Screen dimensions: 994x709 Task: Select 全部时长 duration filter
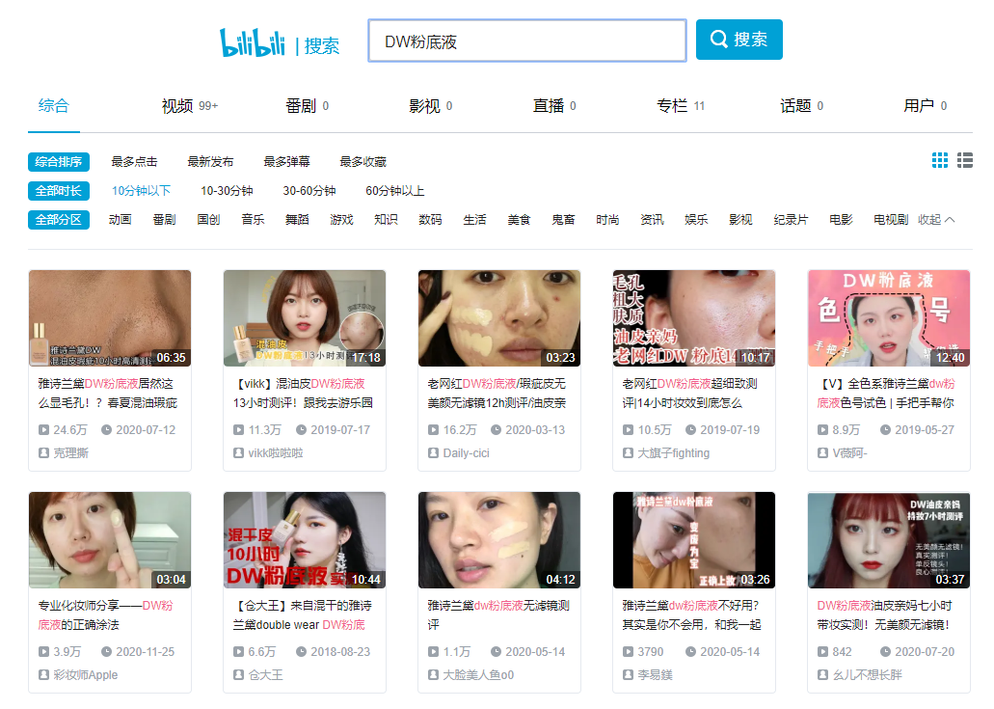58,191
